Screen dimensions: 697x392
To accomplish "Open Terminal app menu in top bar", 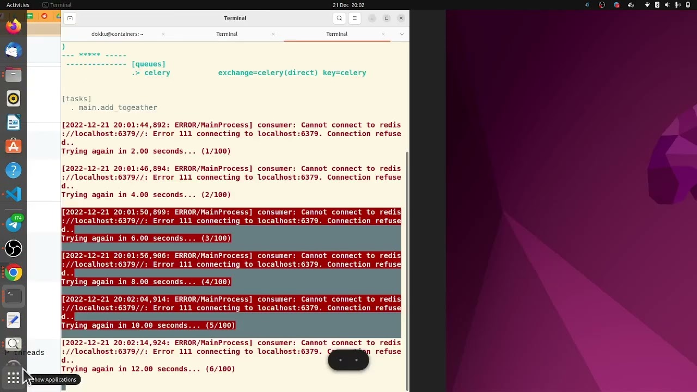I will point(57,5).
